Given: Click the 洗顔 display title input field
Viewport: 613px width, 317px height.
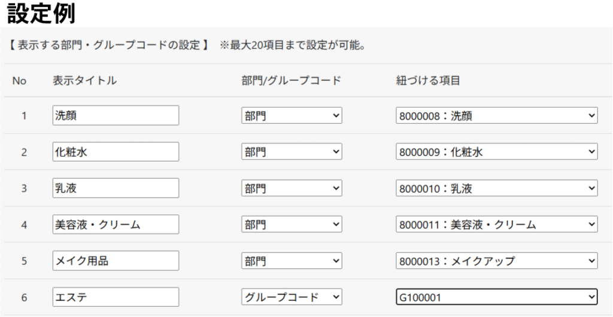Looking at the screenshot, I should tap(116, 115).
